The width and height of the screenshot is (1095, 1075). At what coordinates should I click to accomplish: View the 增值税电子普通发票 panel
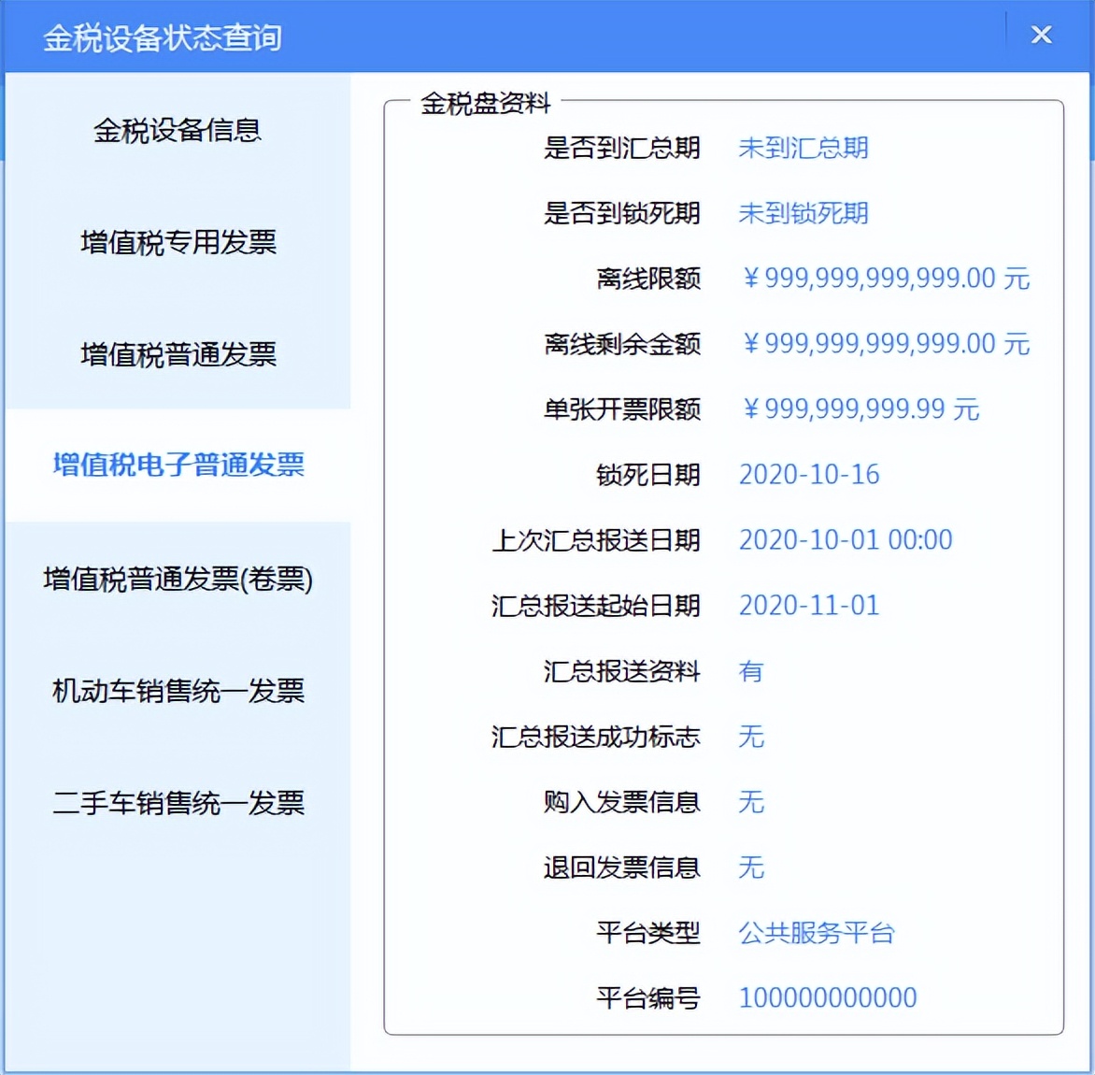[178, 466]
